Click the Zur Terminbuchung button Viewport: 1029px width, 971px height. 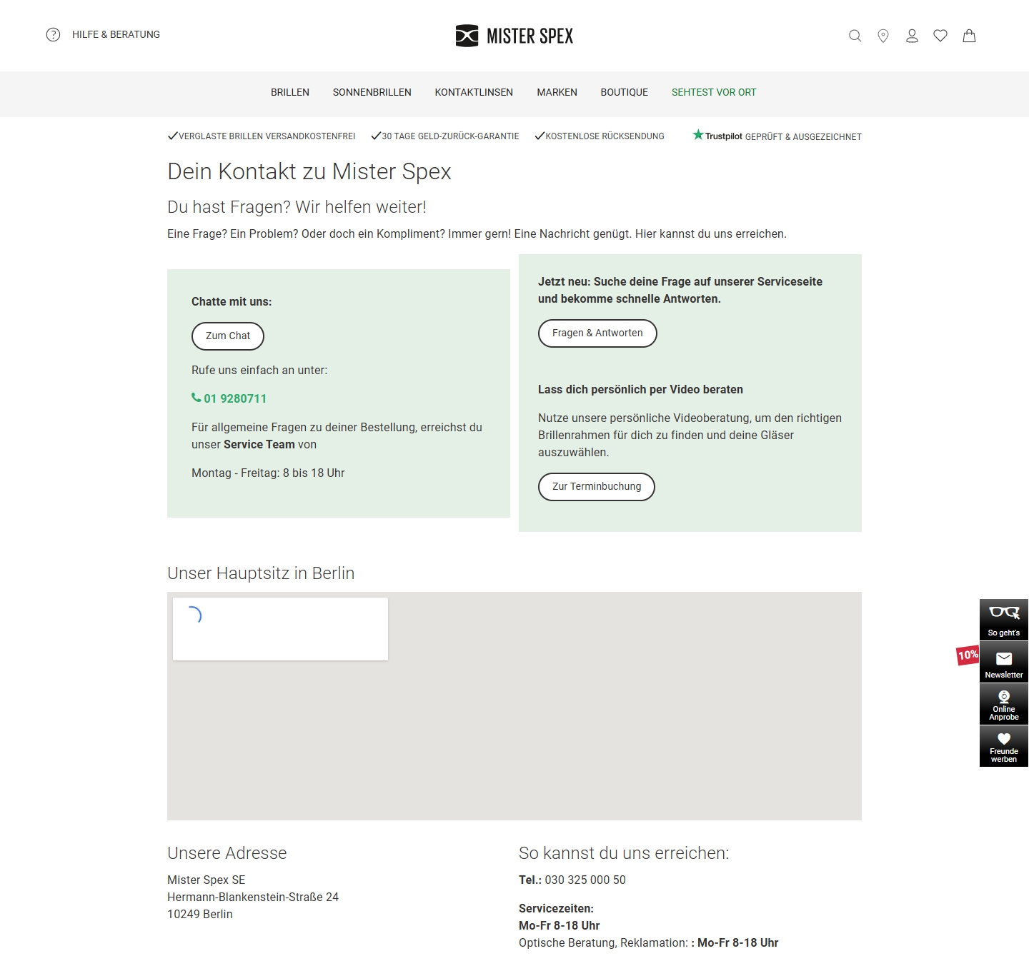click(597, 487)
